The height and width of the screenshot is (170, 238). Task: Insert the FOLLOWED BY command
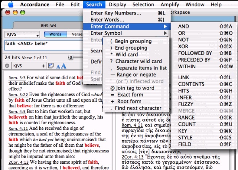click(x=204, y=53)
